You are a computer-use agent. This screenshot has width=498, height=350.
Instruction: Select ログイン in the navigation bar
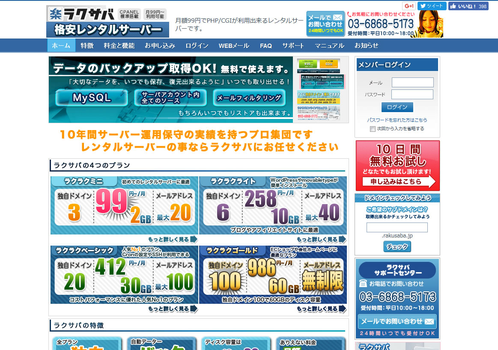(x=197, y=46)
